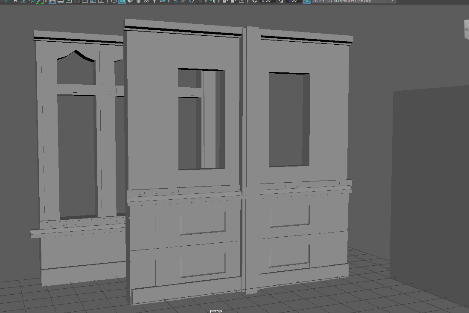
Task: Click the gamma icon beside 1.00
Action: [280, 1]
